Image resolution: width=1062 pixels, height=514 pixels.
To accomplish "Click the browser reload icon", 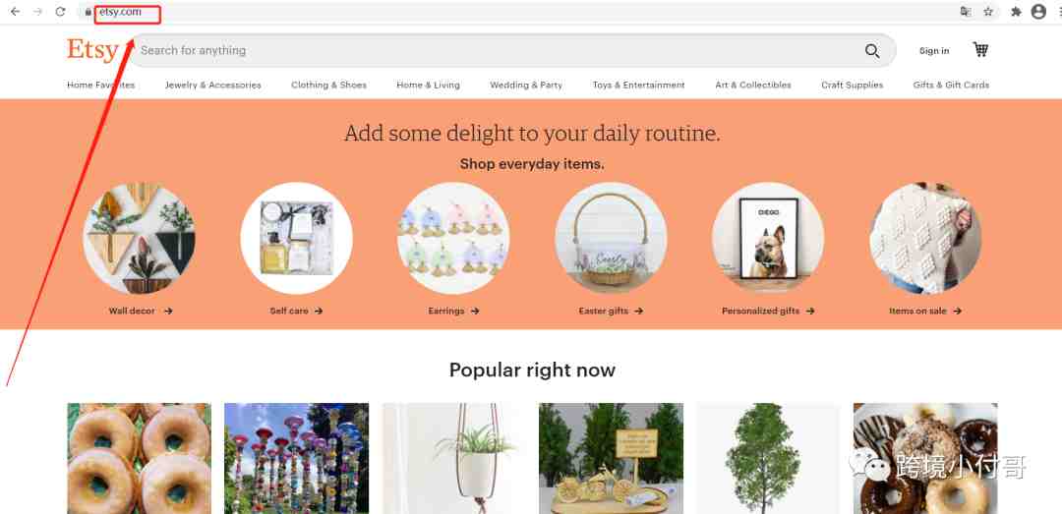I will coord(60,12).
